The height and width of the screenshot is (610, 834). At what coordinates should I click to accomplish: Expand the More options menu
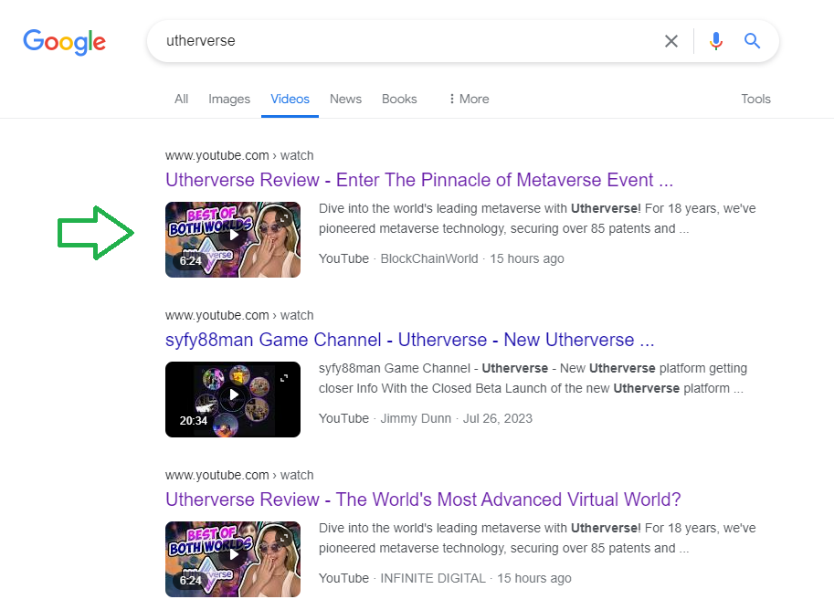click(x=469, y=99)
